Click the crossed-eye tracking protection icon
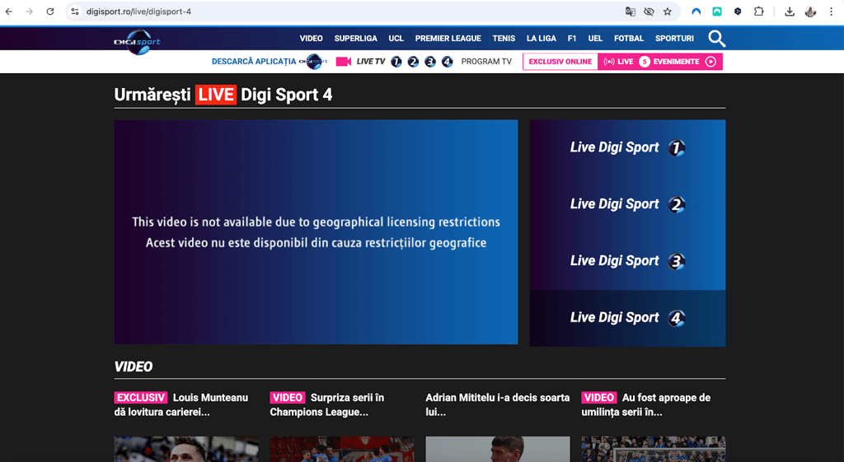844x462 pixels. (x=649, y=12)
